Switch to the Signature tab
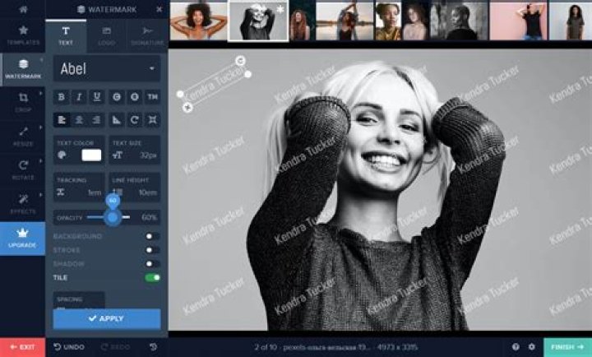The image size is (592, 357). 147,36
